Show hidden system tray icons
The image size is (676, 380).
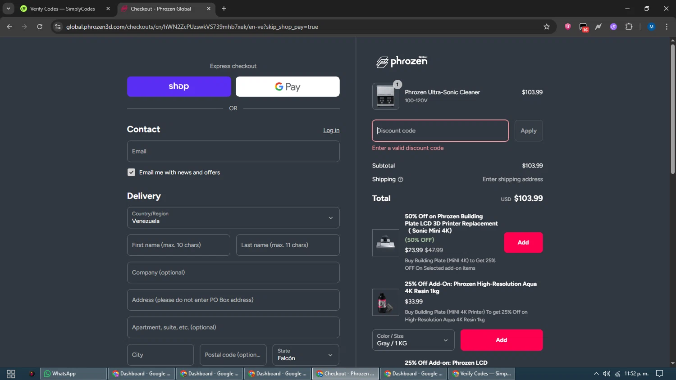[596, 374]
